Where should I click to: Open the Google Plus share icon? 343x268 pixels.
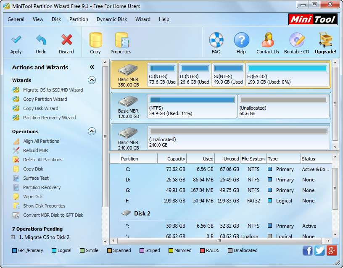click(332, 250)
